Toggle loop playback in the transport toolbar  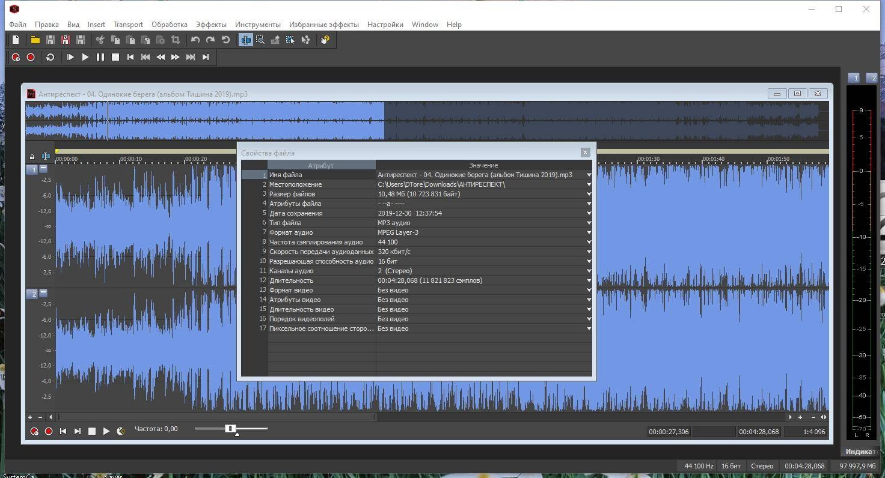coord(51,57)
